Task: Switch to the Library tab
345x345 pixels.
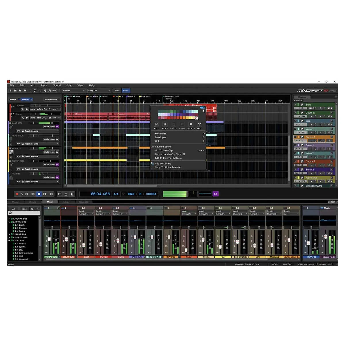Action: pos(68,202)
